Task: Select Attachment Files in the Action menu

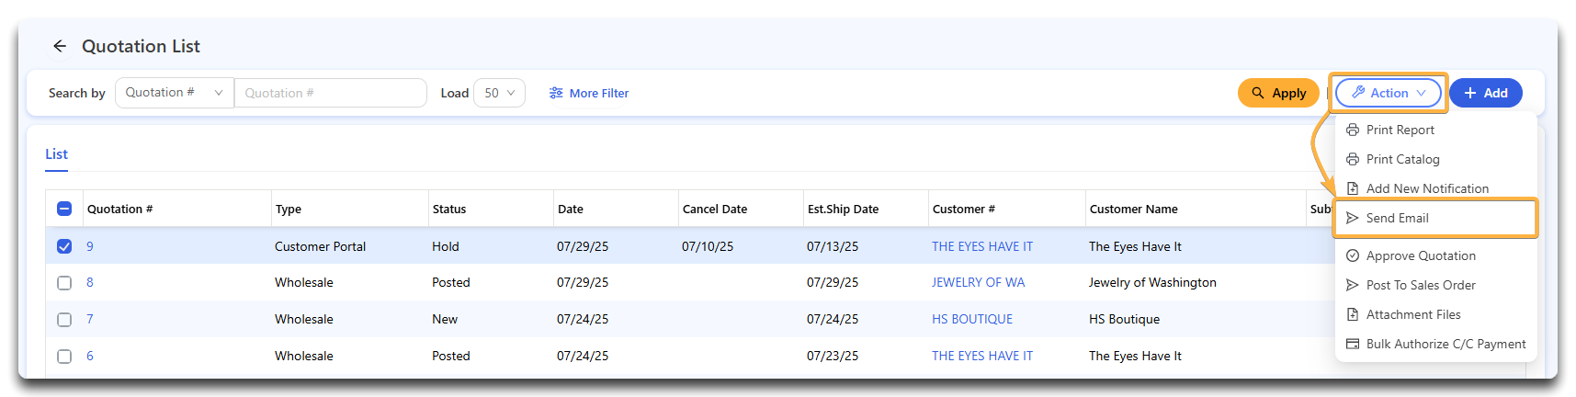Action: pos(1412,314)
